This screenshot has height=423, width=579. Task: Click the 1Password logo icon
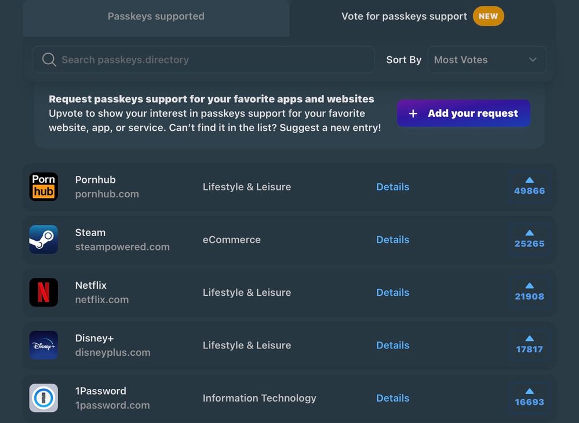[x=43, y=398]
